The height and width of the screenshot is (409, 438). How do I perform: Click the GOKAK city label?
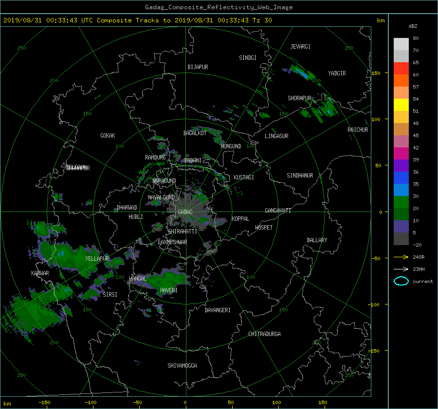pyautogui.click(x=108, y=136)
